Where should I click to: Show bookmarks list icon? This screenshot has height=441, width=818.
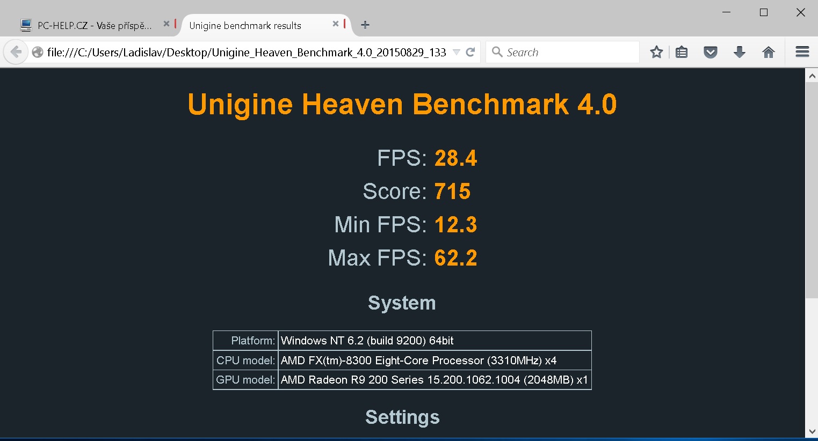(x=682, y=52)
